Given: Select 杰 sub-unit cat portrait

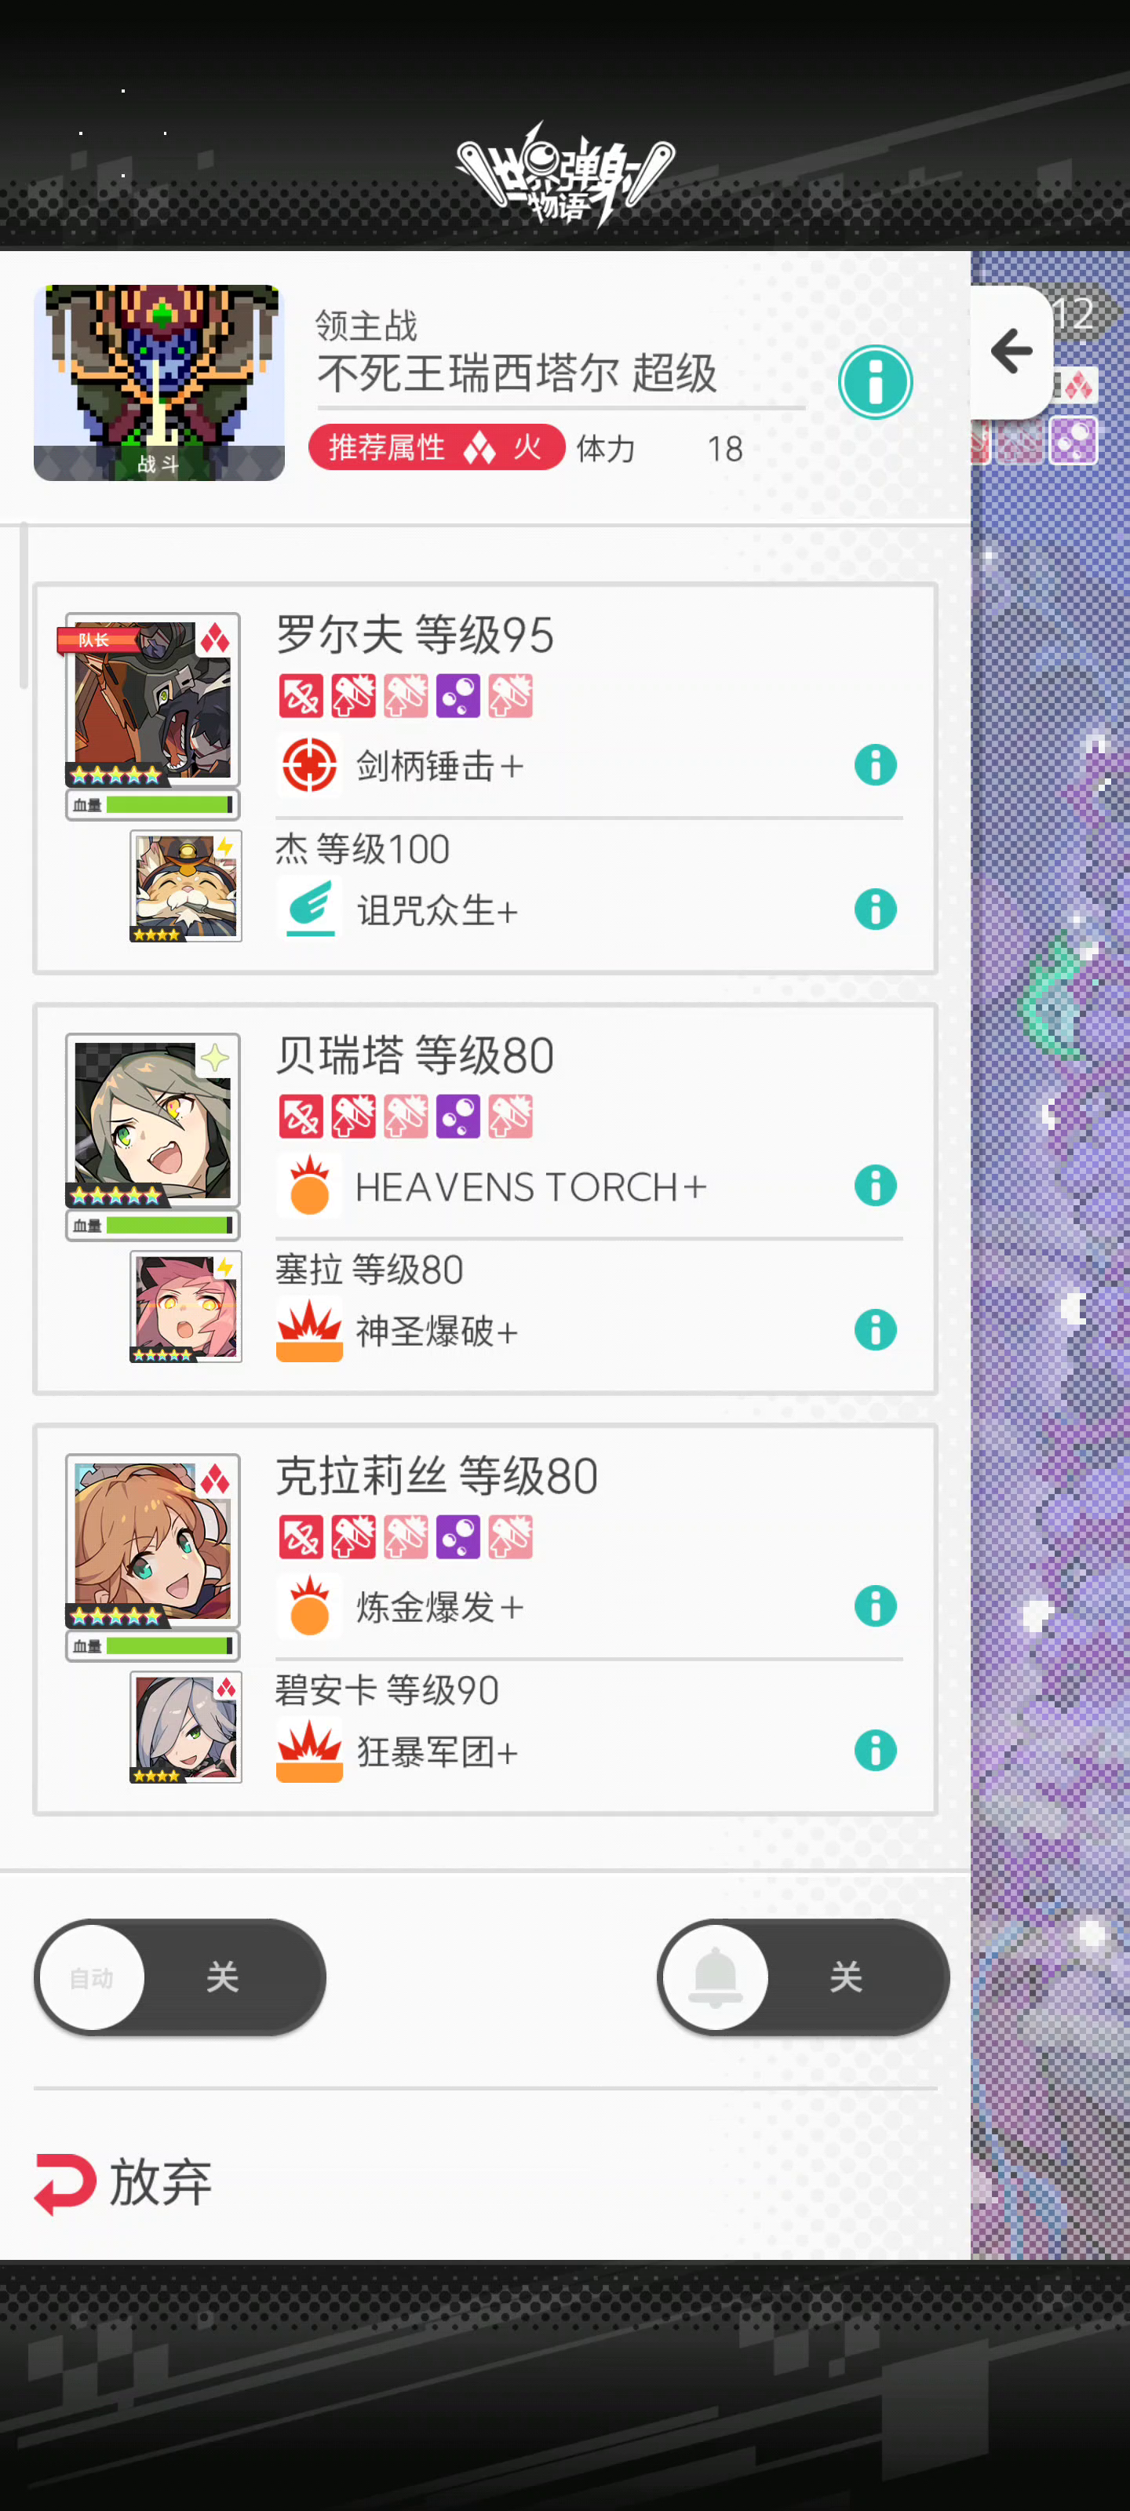Looking at the screenshot, I should pos(185,886).
